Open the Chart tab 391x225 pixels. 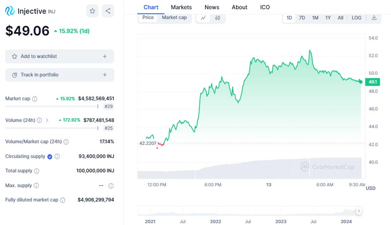point(151,7)
